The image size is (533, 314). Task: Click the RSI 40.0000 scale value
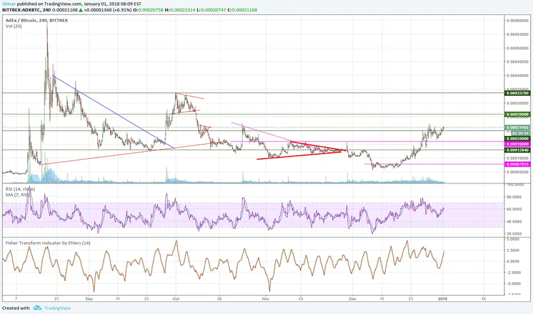click(x=514, y=222)
